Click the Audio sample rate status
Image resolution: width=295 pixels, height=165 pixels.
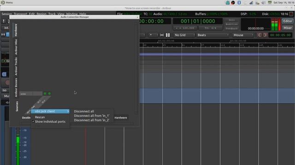[x=170, y=14]
